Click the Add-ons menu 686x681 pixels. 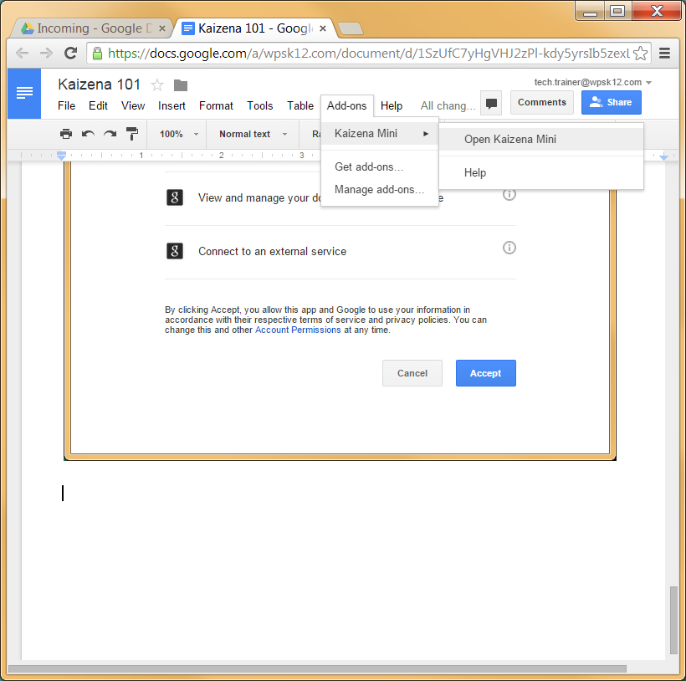coord(347,106)
